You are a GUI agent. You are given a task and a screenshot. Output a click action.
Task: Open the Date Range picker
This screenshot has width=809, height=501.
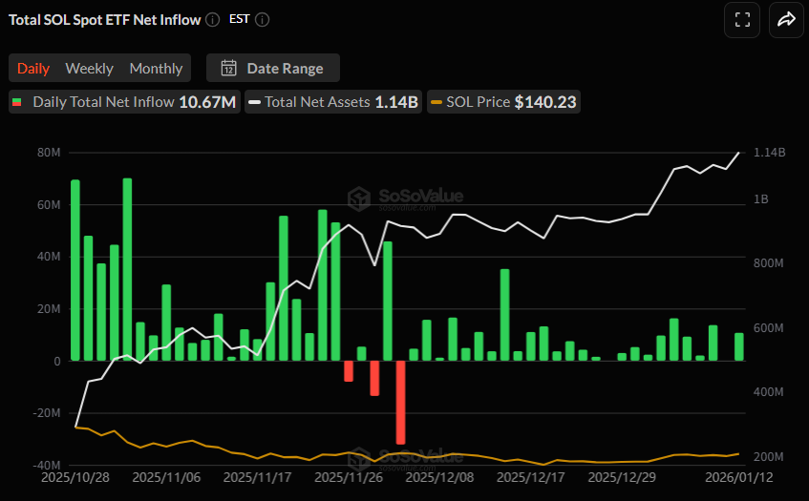273,68
